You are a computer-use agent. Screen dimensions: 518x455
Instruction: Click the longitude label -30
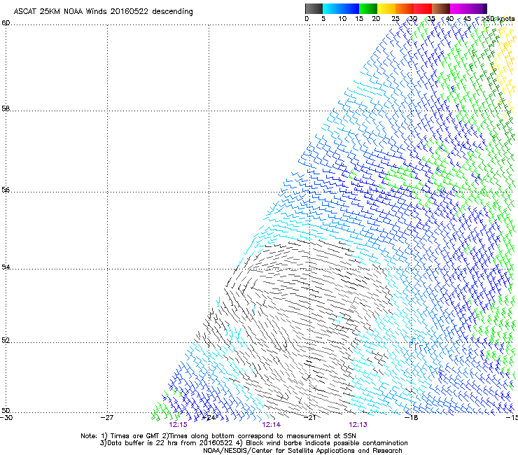coord(6,418)
